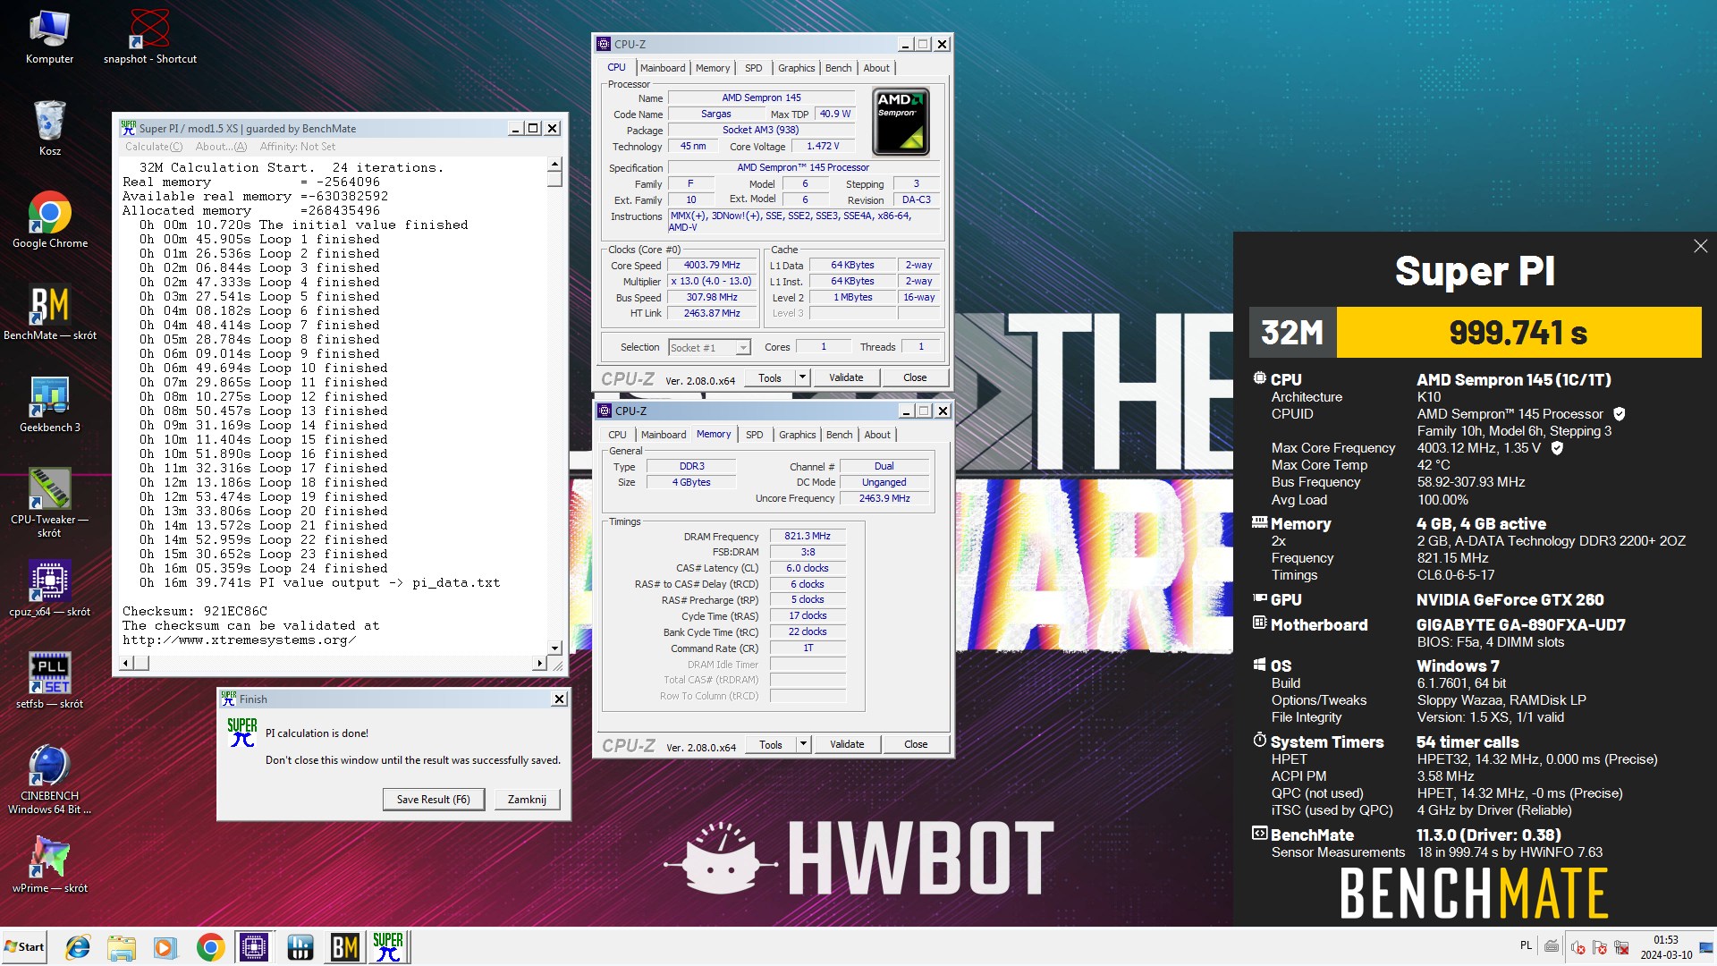Open Geekbench 3 desktop icon

(49, 404)
